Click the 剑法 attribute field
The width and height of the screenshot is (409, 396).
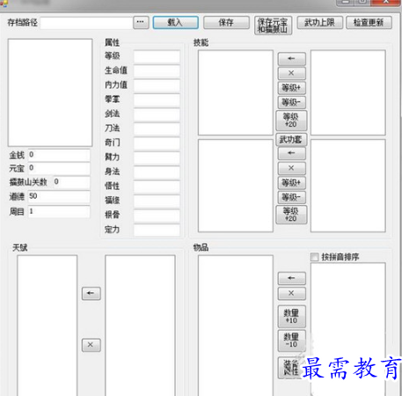[157, 114]
